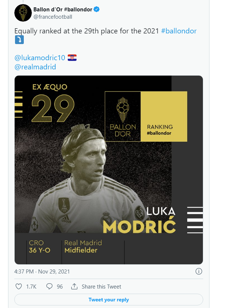Click the blue verified badge
This screenshot has width=234, height=308.
pos(96,9)
